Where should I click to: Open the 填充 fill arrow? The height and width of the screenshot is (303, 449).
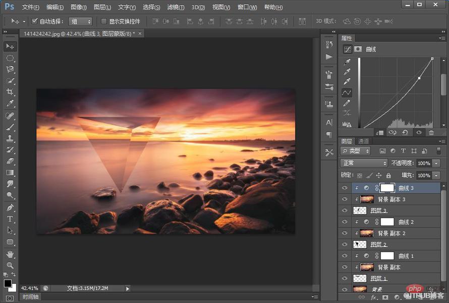[436, 175]
